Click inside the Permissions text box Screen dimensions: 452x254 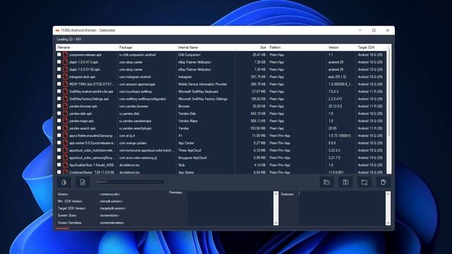231,208
